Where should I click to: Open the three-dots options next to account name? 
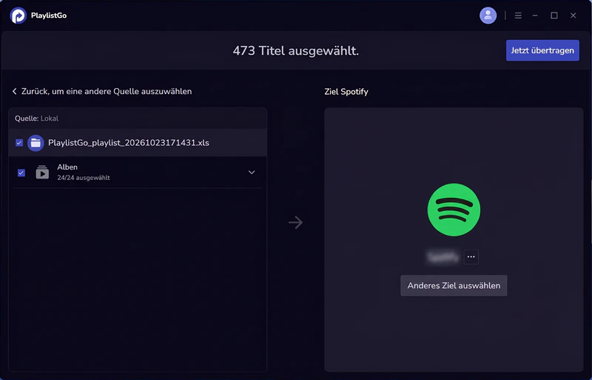(471, 257)
